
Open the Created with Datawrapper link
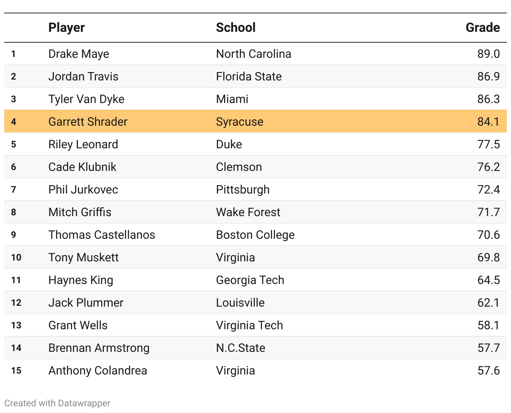[57, 403]
